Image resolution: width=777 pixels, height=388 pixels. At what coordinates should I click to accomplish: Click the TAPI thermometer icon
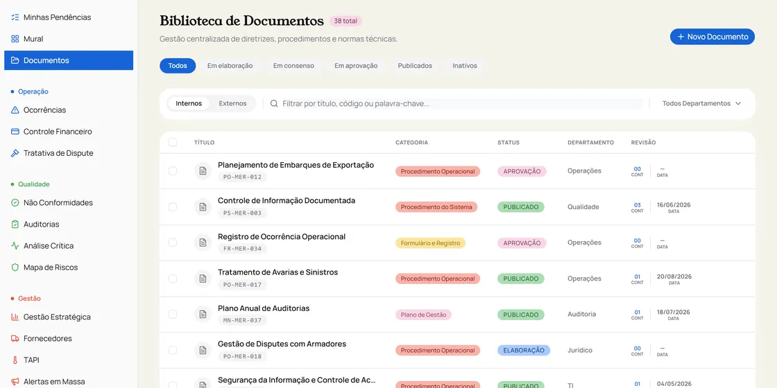tap(15, 360)
